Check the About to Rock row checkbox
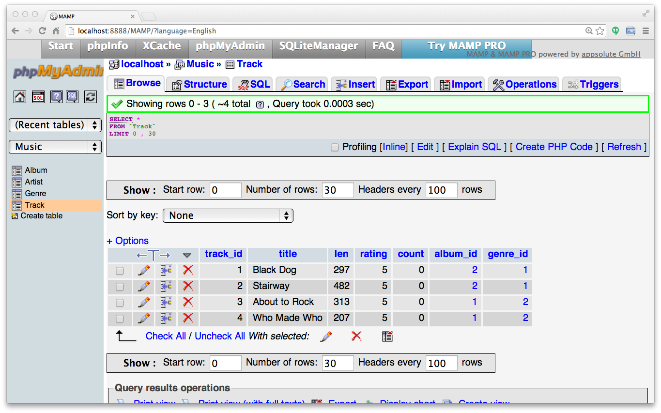Screen dimensions: 661x413 click(120, 303)
